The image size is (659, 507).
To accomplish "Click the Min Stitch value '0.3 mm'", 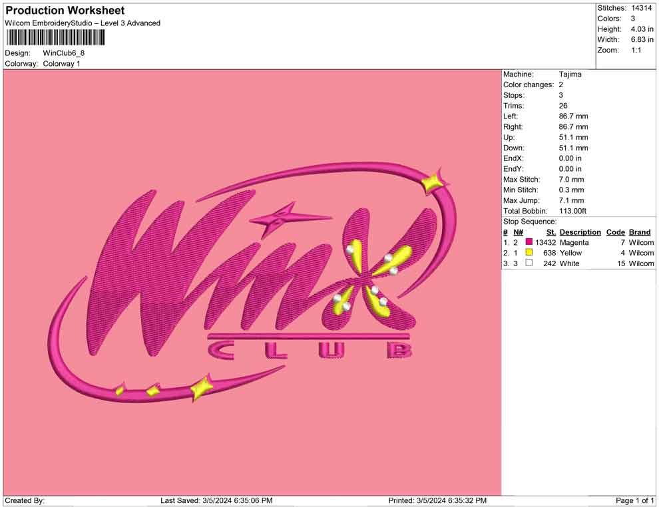I will pos(571,190).
